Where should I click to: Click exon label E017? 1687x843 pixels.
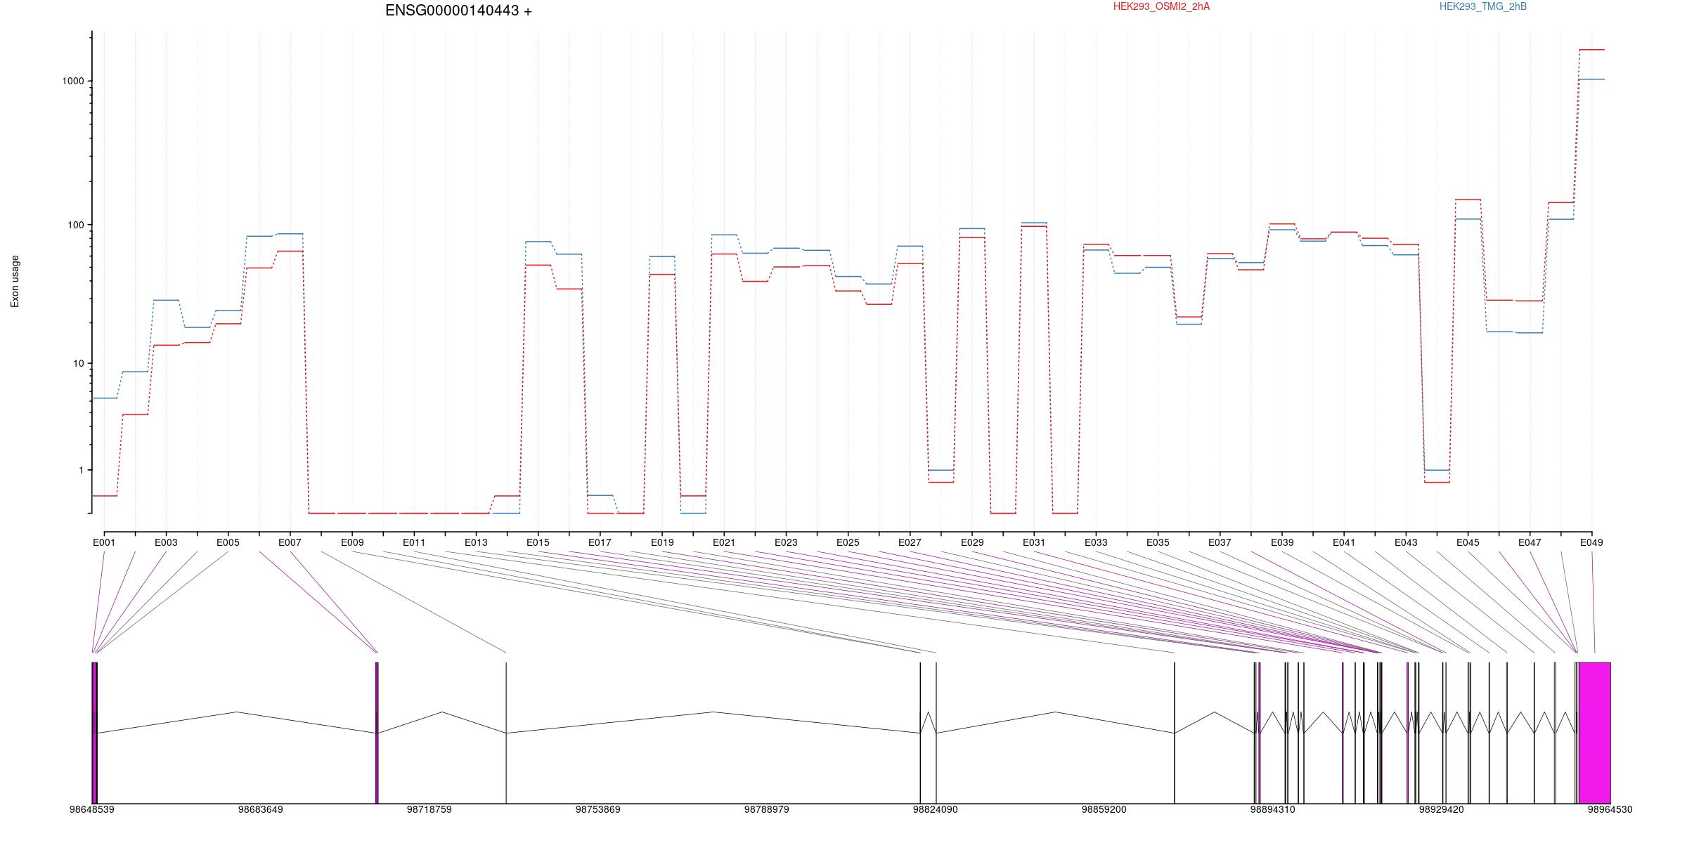coord(600,542)
